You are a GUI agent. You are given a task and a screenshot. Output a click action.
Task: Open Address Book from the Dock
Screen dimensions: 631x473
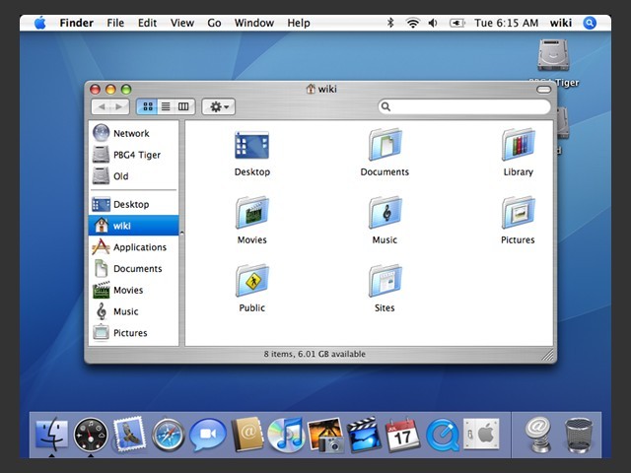click(247, 435)
